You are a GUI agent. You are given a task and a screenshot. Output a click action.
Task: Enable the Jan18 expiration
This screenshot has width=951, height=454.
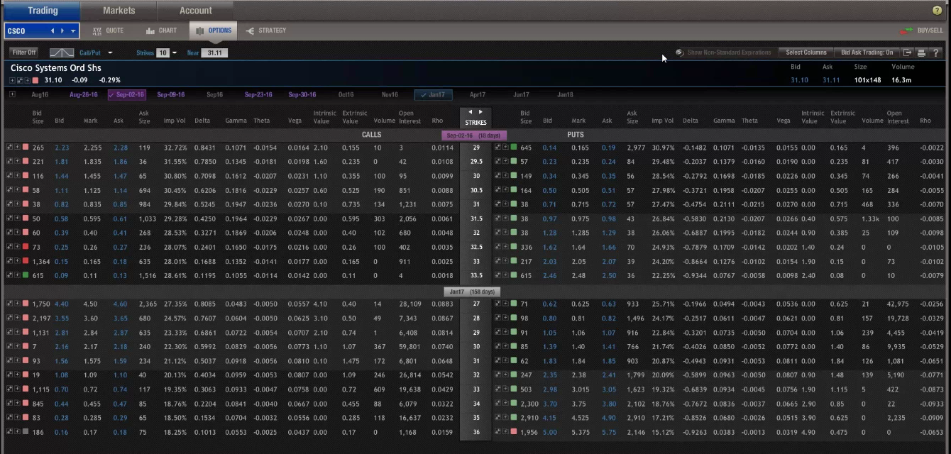[565, 94]
